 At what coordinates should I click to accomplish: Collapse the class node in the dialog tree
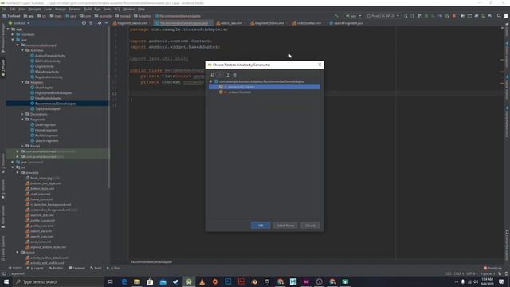pyautogui.click(x=211, y=81)
